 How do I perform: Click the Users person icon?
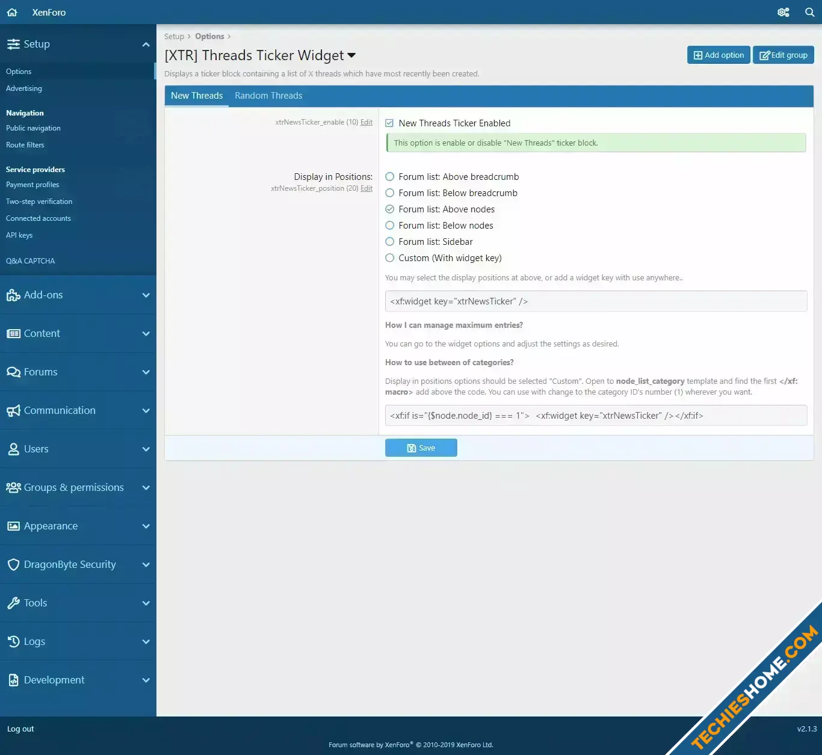pyautogui.click(x=13, y=449)
